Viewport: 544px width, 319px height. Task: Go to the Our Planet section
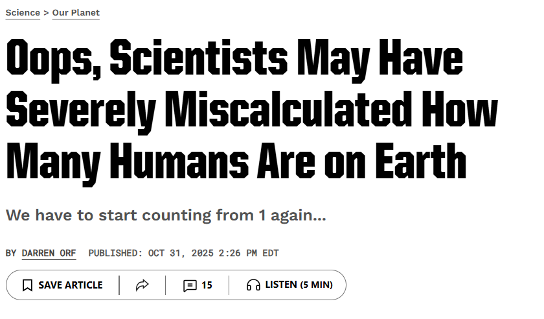pyautogui.click(x=76, y=13)
